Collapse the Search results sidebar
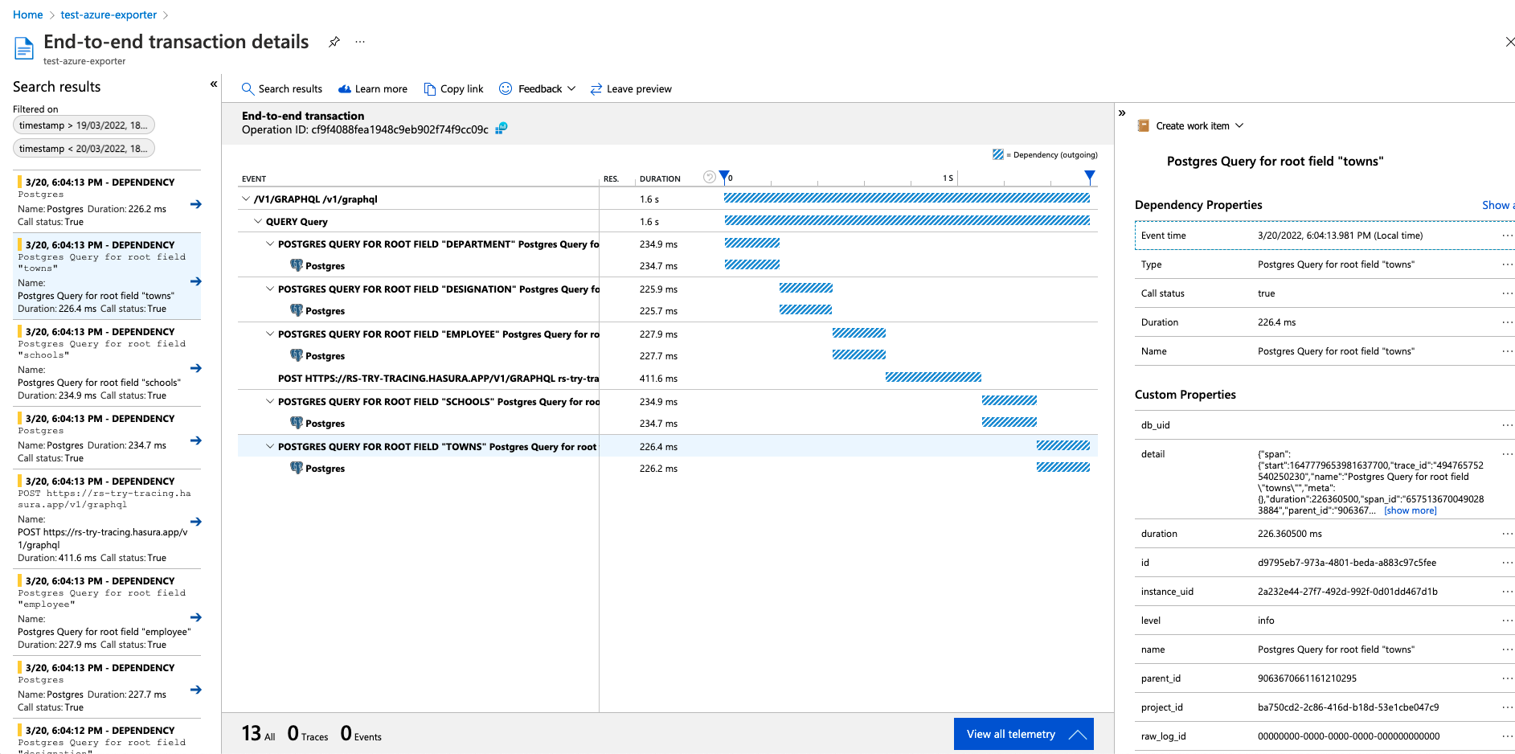This screenshot has height=754, width=1515. pyautogui.click(x=214, y=84)
